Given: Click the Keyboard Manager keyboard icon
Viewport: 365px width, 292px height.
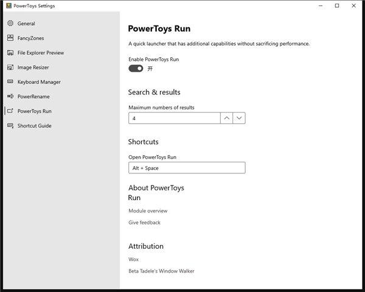Looking at the screenshot, I should 10,82.
